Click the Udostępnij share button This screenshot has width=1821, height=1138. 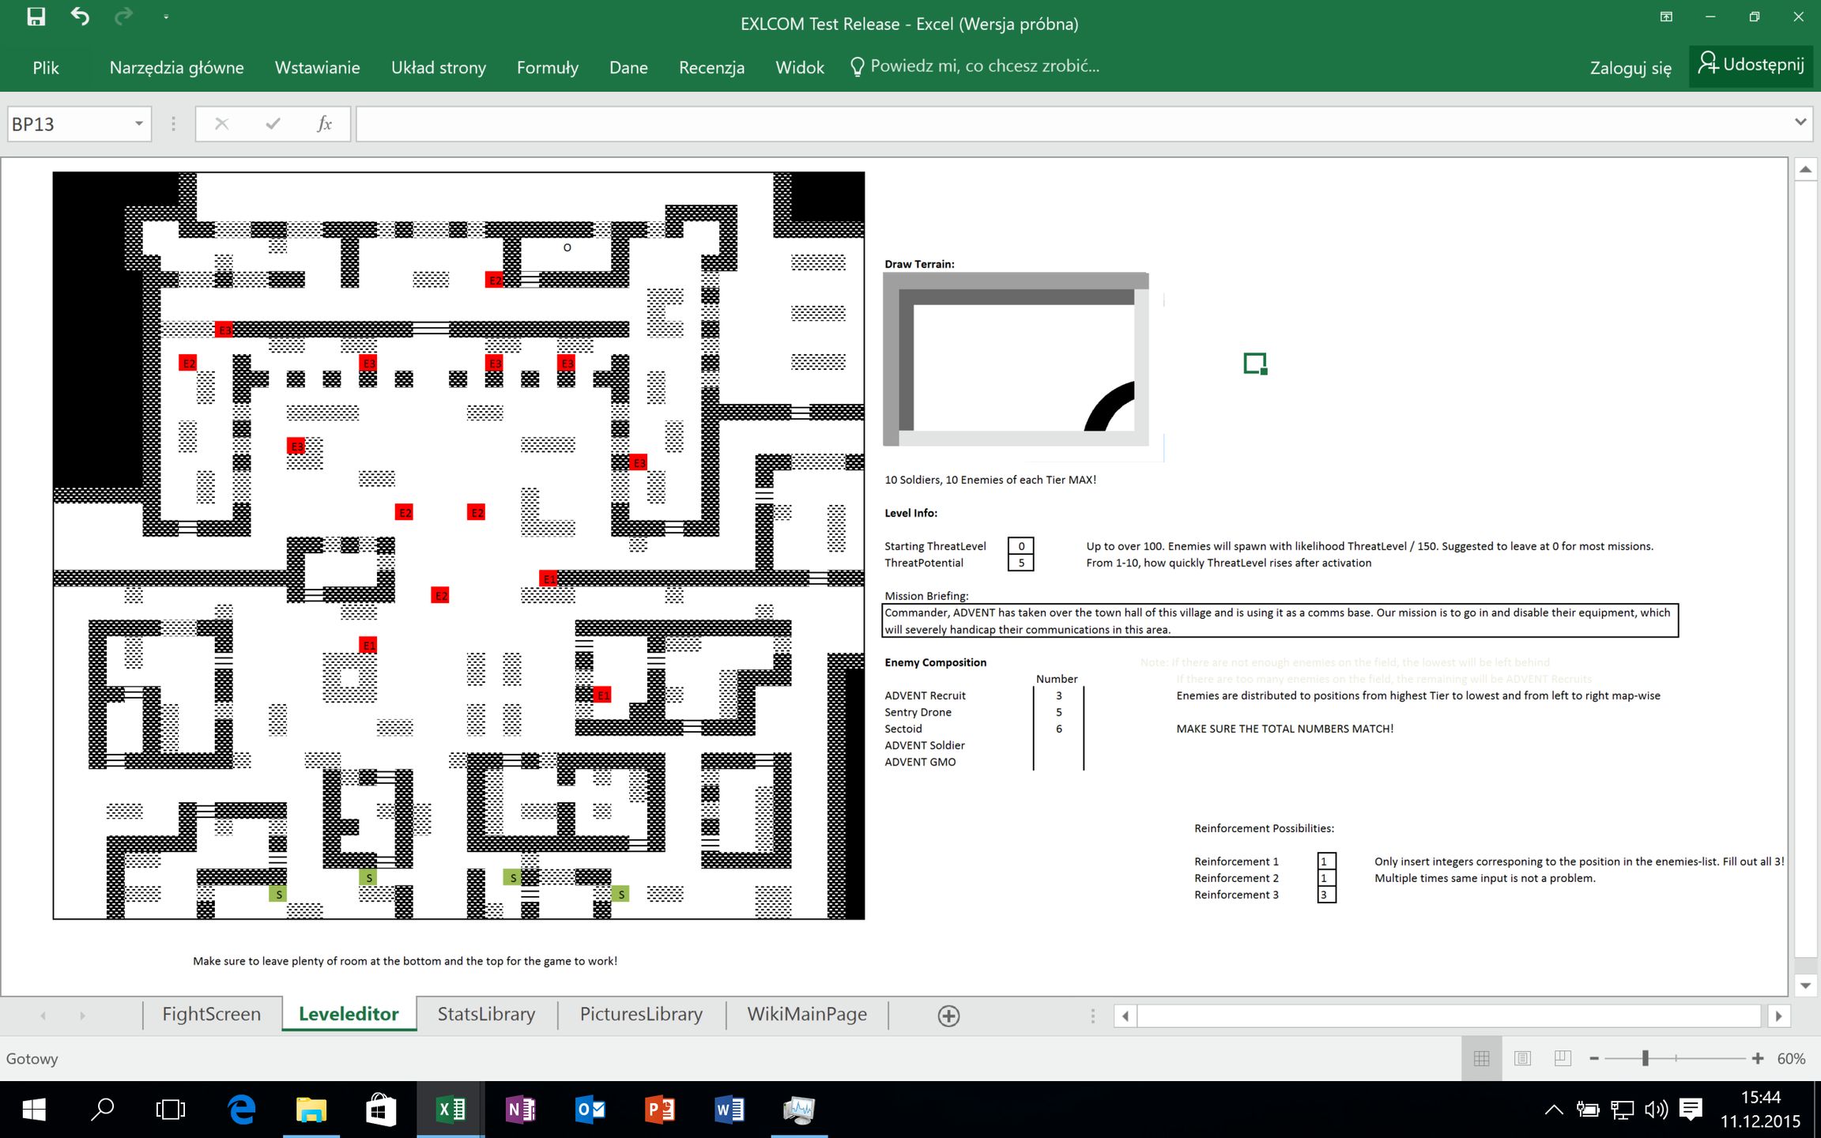1751,65
